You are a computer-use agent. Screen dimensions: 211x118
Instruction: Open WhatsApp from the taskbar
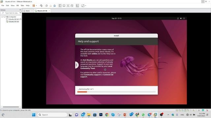143,115
